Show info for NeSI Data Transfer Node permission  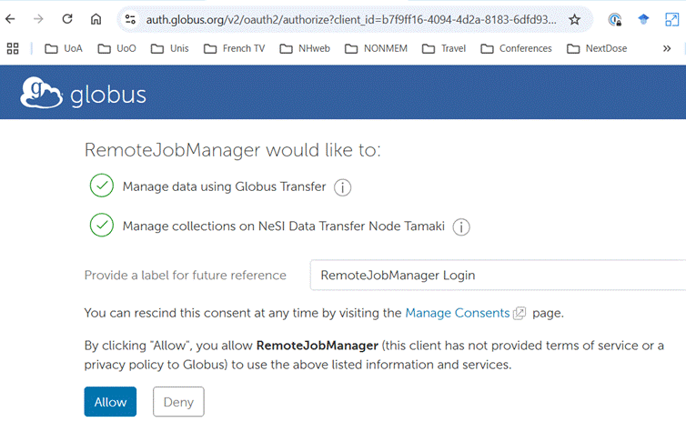tap(461, 226)
